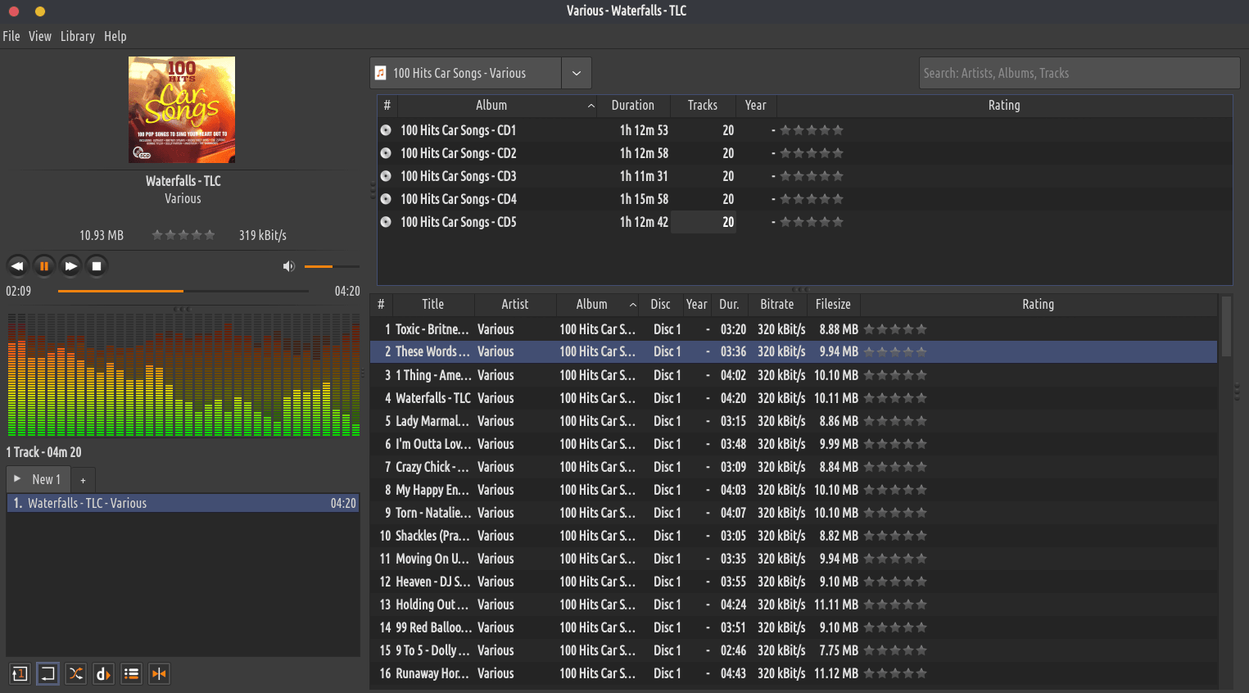
Task: Click the music note icon in library selector
Action: point(380,73)
